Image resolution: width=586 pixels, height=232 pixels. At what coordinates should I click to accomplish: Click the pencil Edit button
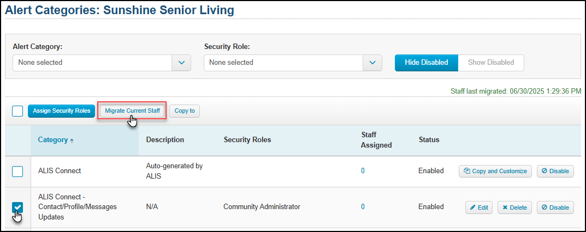coord(479,207)
